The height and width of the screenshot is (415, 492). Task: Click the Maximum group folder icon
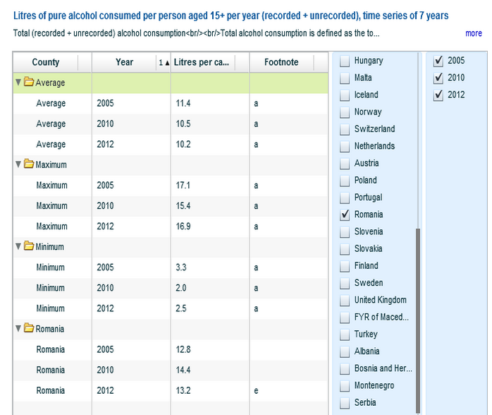tap(29, 164)
